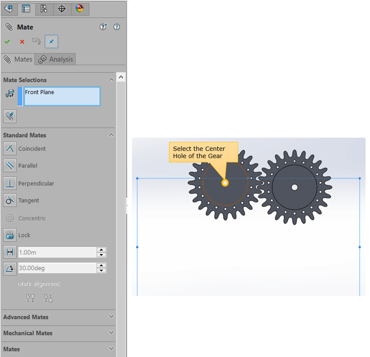This screenshot has width=370, height=357.
Task: Click the Coincident label text
Action: tap(32, 149)
